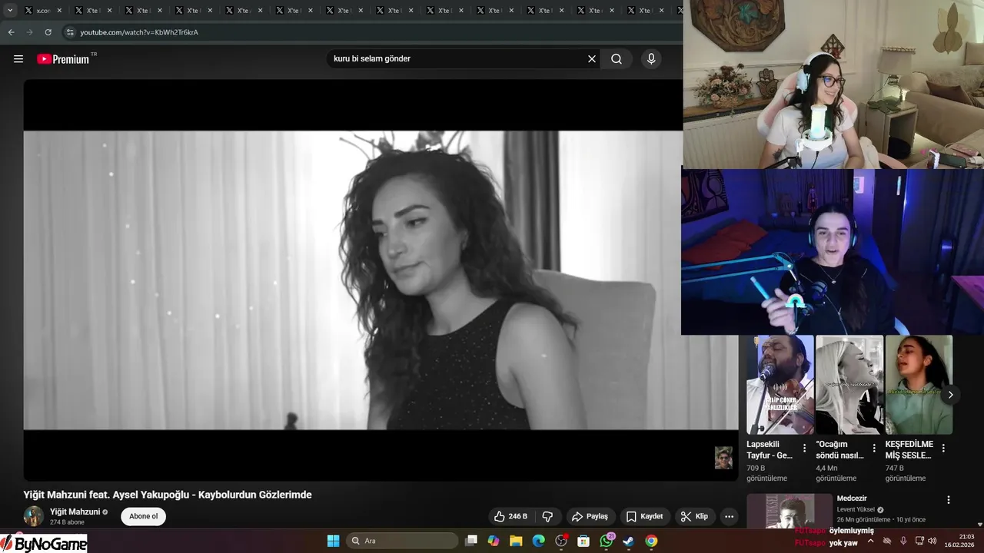This screenshot has height=553, width=984.
Task: Show next Shorts with arrow button
Action: pyautogui.click(x=951, y=394)
